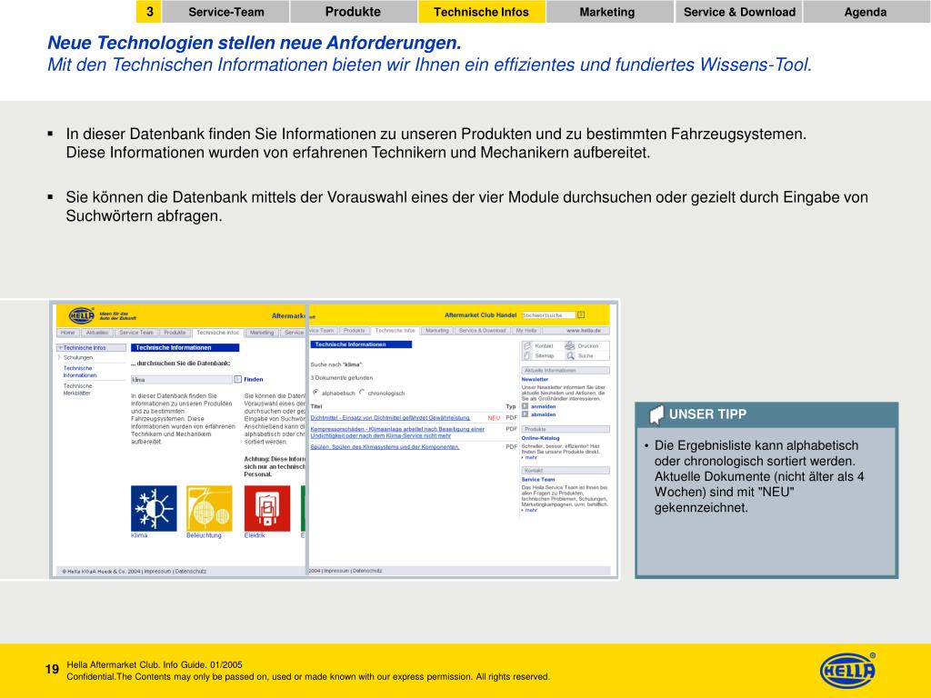Collapse the Technische Infos sidebar header
This screenshot has height=698, width=931.
click(91, 348)
